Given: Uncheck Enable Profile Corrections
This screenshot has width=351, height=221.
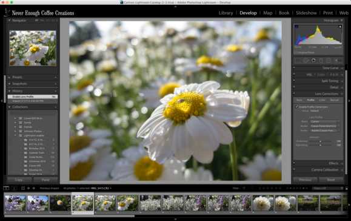Looking at the screenshot, I should (296, 107).
